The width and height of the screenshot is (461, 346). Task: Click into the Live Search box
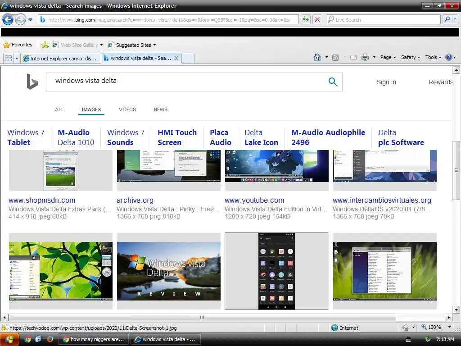pos(383,20)
